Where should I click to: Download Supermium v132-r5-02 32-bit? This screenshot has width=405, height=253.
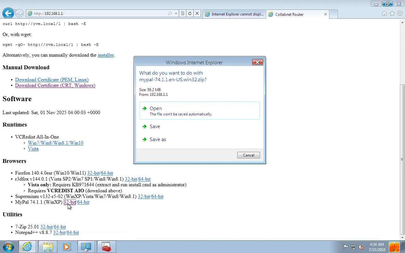tap(144, 196)
